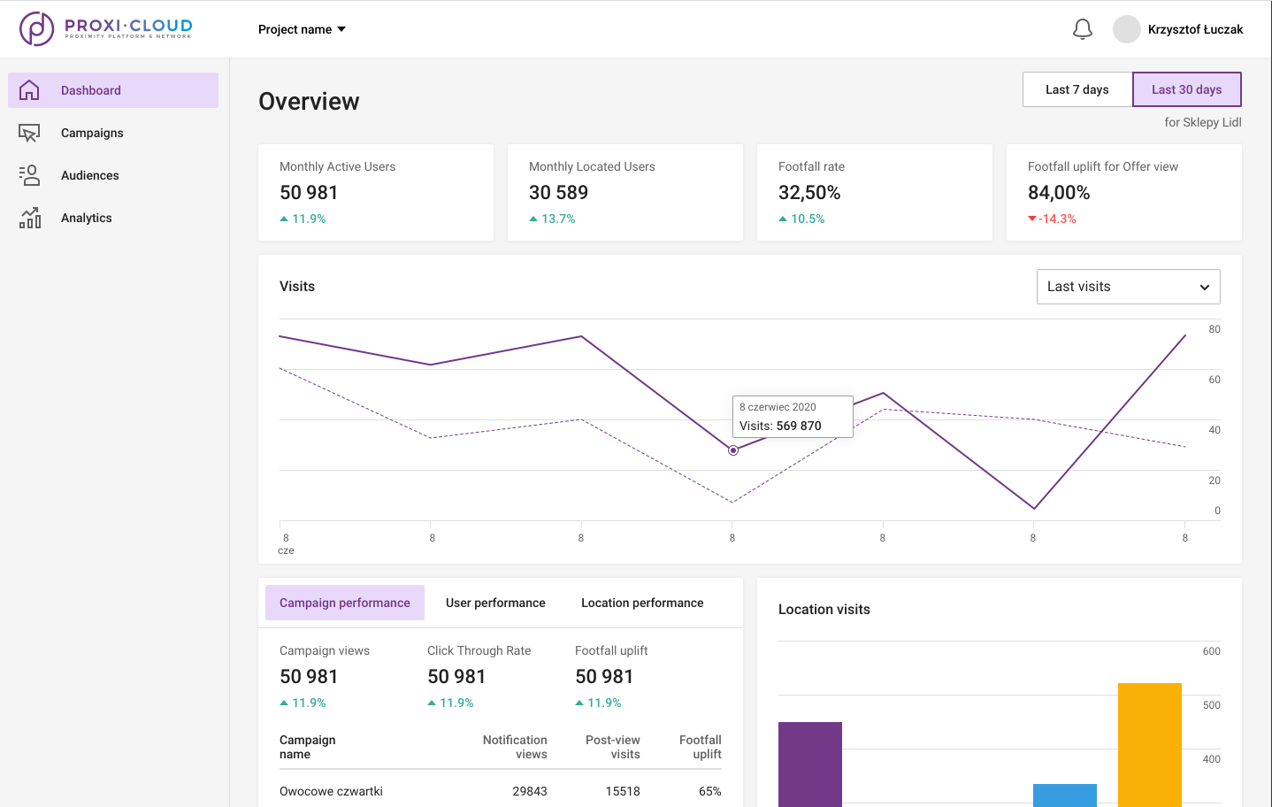Viewport: 1272px width, 807px height.
Task: Click the Dashboard home icon
Action: (x=29, y=90)
